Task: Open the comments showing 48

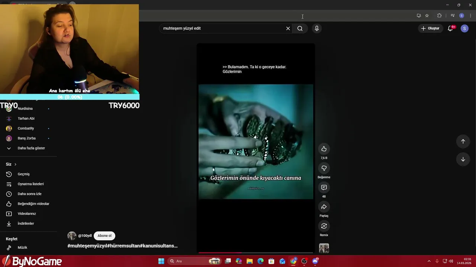Action: click(x=324, y=187)
